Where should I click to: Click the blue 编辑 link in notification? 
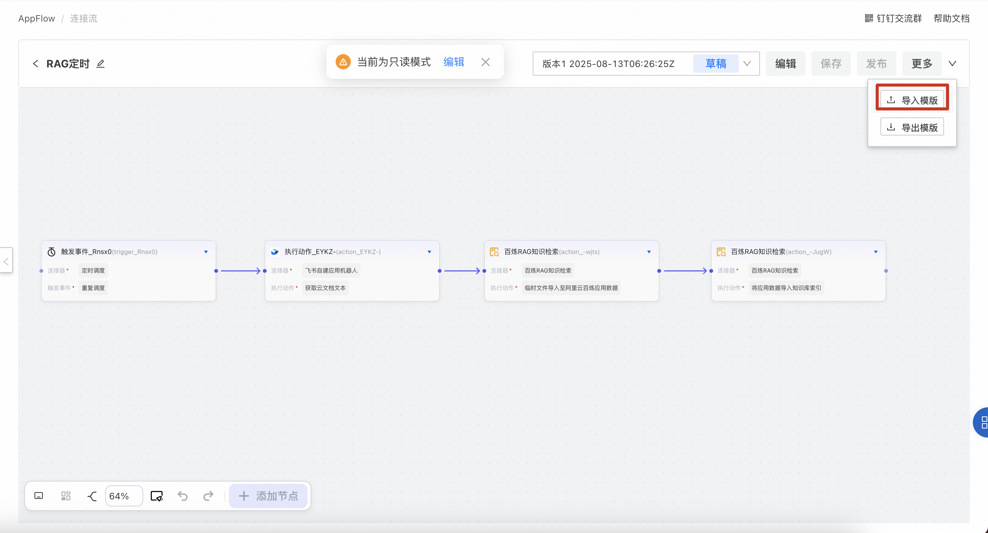454,62
